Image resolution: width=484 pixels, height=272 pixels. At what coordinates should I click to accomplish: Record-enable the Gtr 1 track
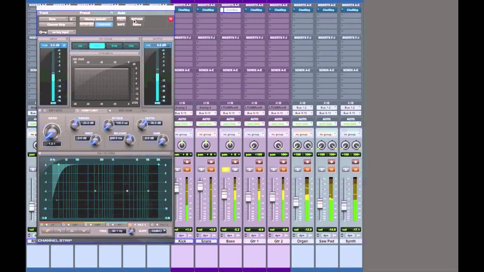tap(259, 162)
